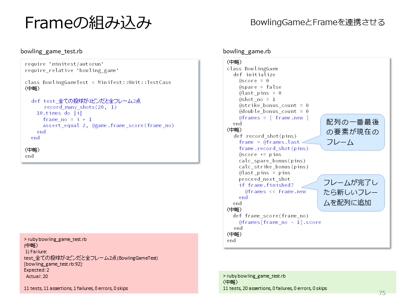The height and width of the screenshot is (307, 410).
Task: Click the line "require_relative 'bowling_game'"
Action: [x=72, y=70]
